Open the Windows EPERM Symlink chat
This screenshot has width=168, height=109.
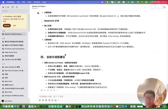(x=14, y=96)
